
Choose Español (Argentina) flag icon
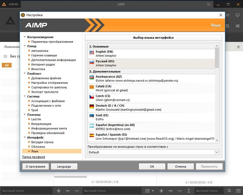[x=92, y=126]
